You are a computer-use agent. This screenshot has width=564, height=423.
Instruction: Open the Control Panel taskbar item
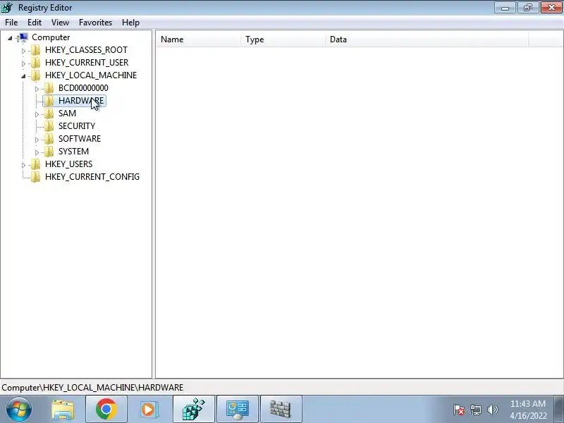[237, 409]
